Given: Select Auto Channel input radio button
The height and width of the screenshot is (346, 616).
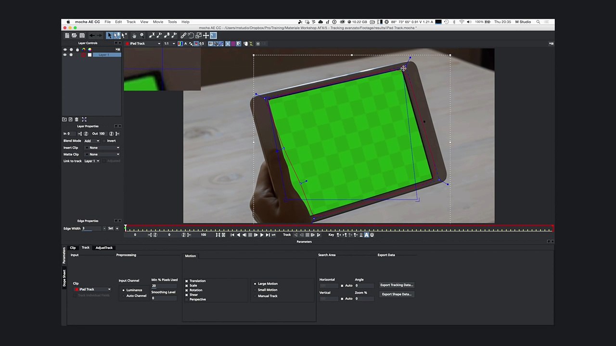Looking at the screenshot, I should click(123, 296).
